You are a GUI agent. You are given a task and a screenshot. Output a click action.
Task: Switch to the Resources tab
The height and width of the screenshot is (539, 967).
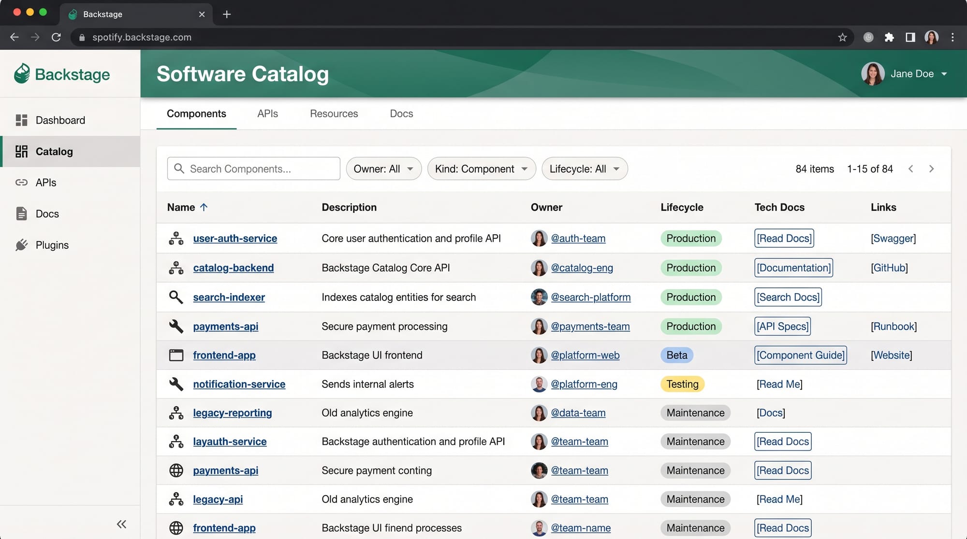[334, 113]
